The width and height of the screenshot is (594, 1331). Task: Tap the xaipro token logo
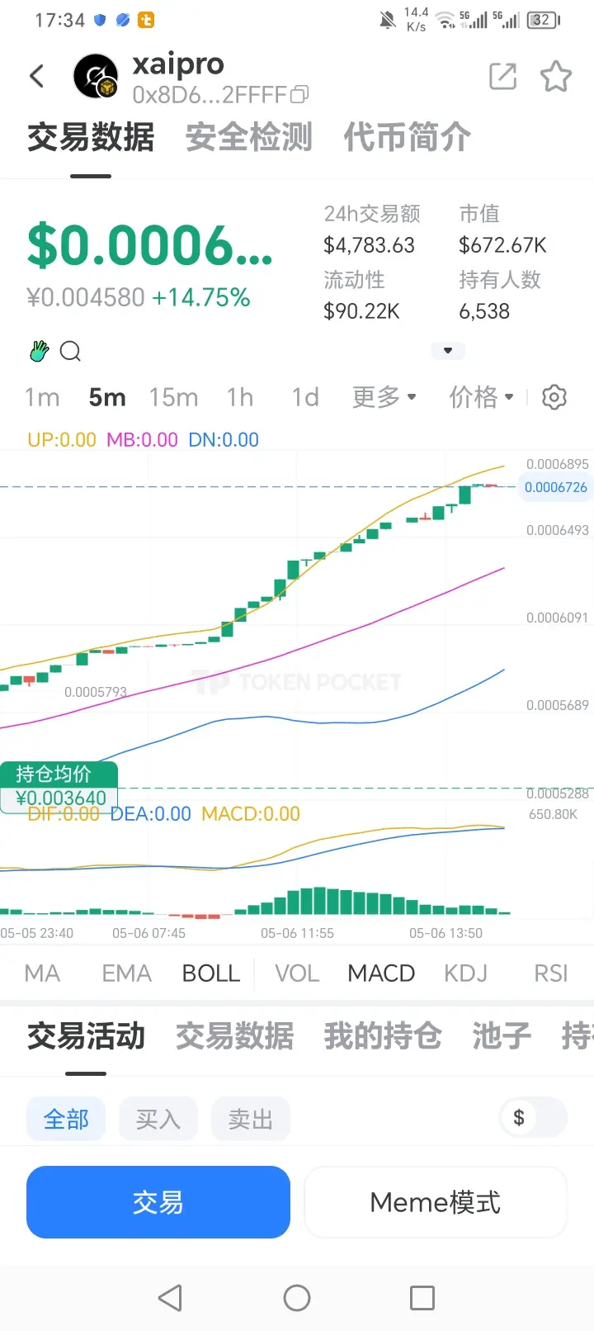tap(97, 76)
